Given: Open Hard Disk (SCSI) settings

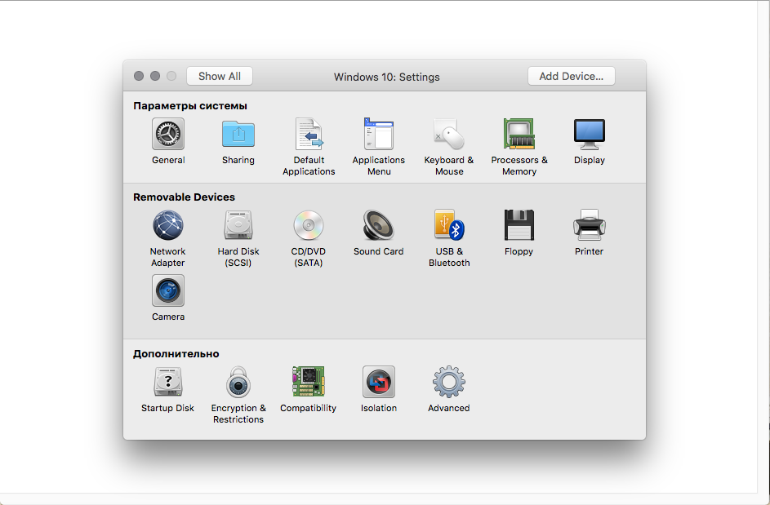Looking at the screenshot, I should pyautogui.click(x=238, y=225).
